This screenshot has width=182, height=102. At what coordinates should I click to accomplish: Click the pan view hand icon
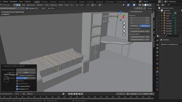[124, 27]
